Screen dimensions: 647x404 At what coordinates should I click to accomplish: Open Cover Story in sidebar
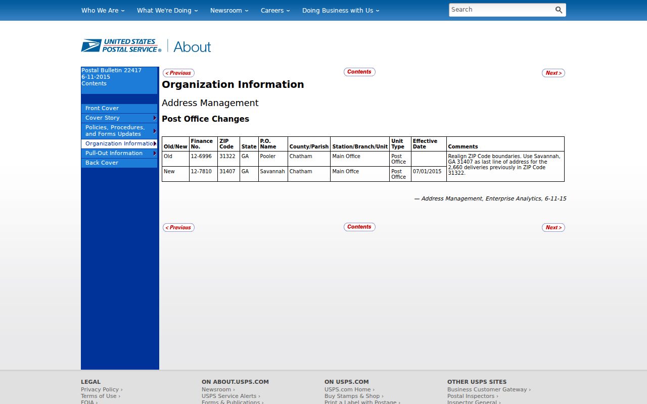pos(119,118)
